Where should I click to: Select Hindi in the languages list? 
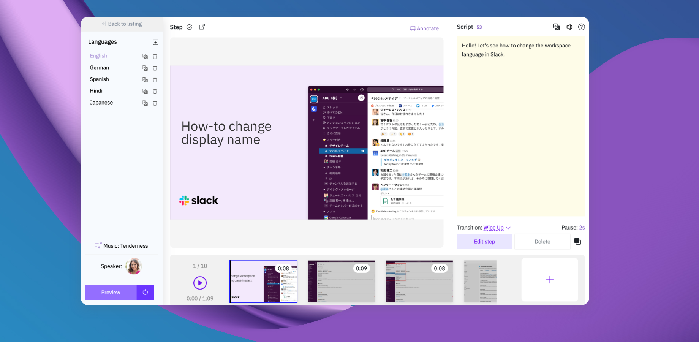[x=96, y=91]
